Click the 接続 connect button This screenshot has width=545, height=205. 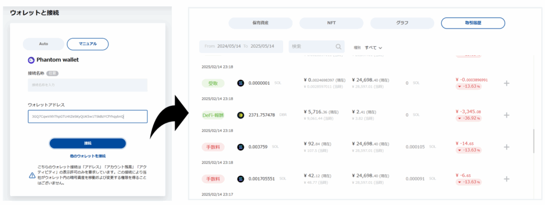(x=88, y=143)
